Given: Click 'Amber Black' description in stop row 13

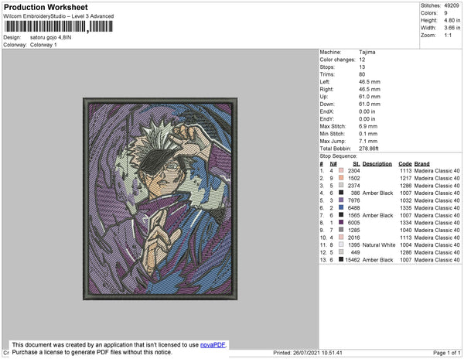Looking at the screenshot, I should coord(378,259).
